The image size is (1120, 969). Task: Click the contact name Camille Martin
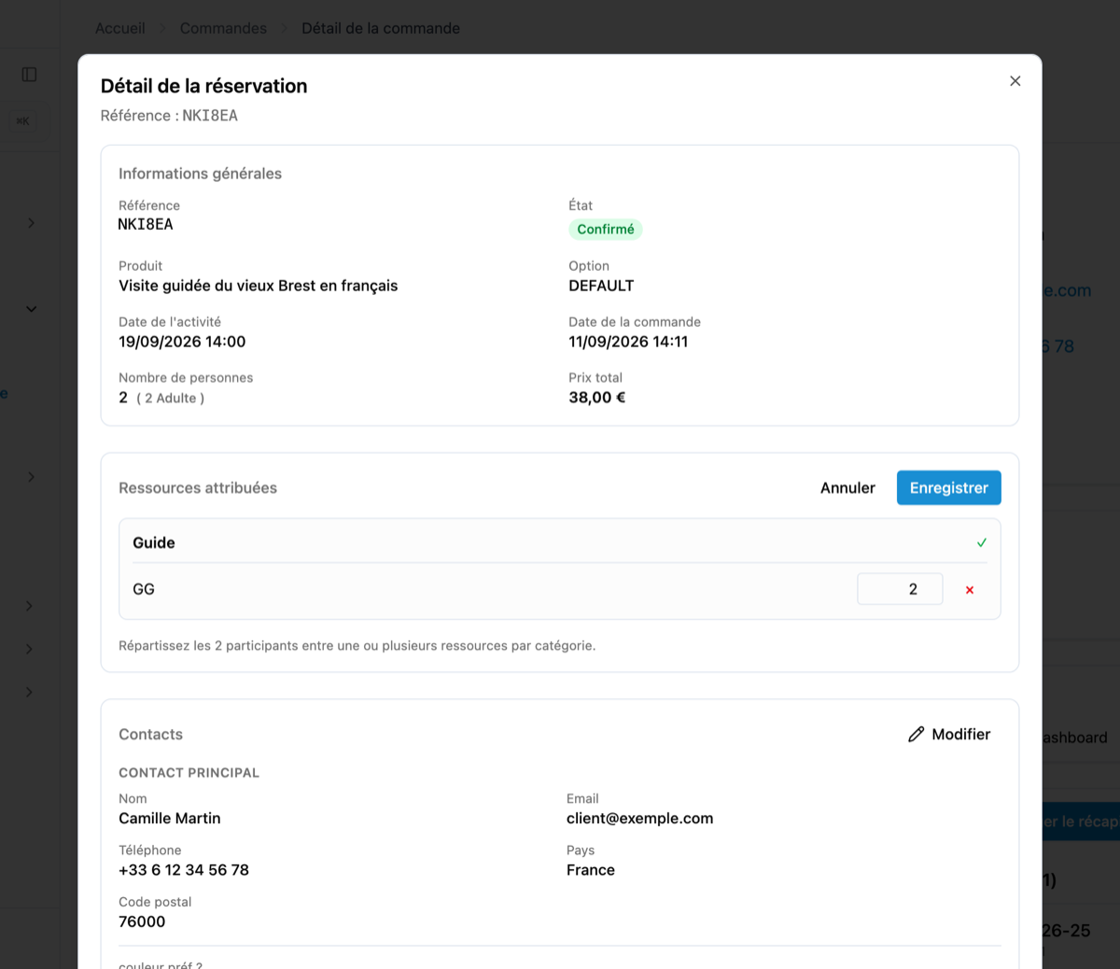[x=170, y=819]
